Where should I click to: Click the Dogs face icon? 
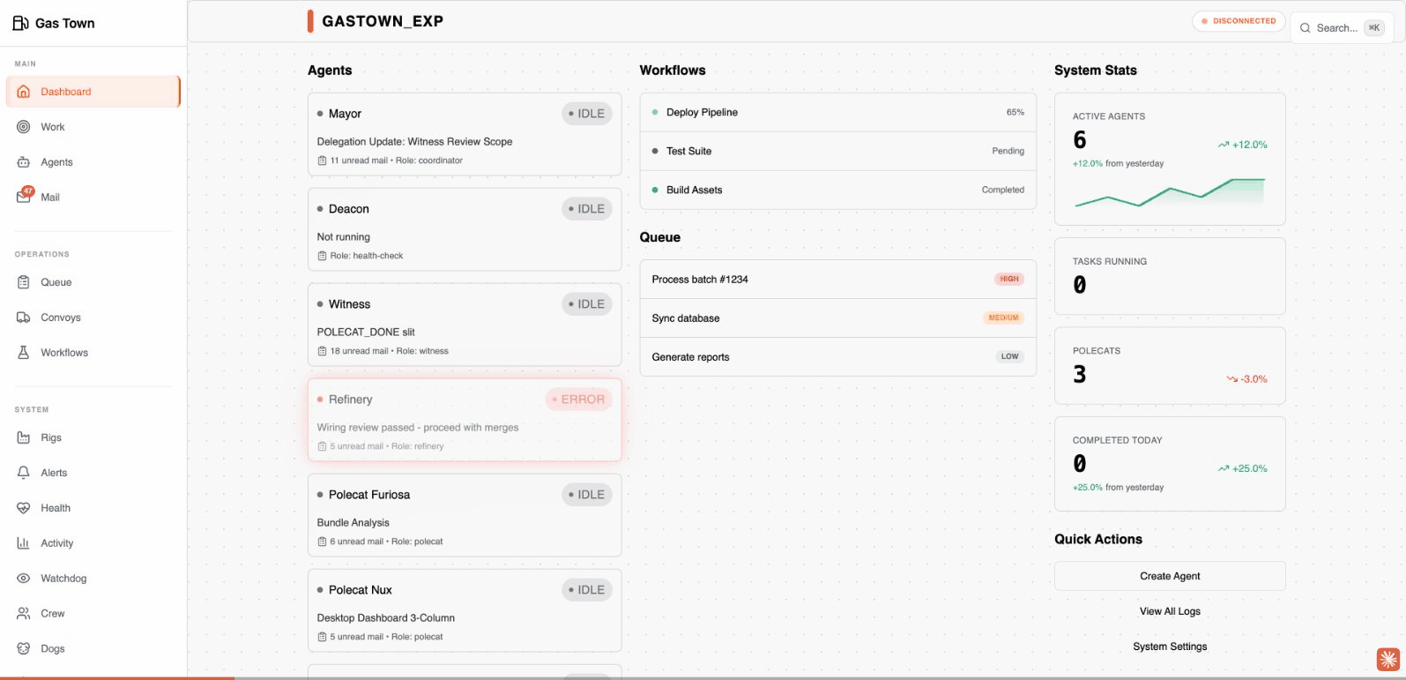[x=24, y=648]
